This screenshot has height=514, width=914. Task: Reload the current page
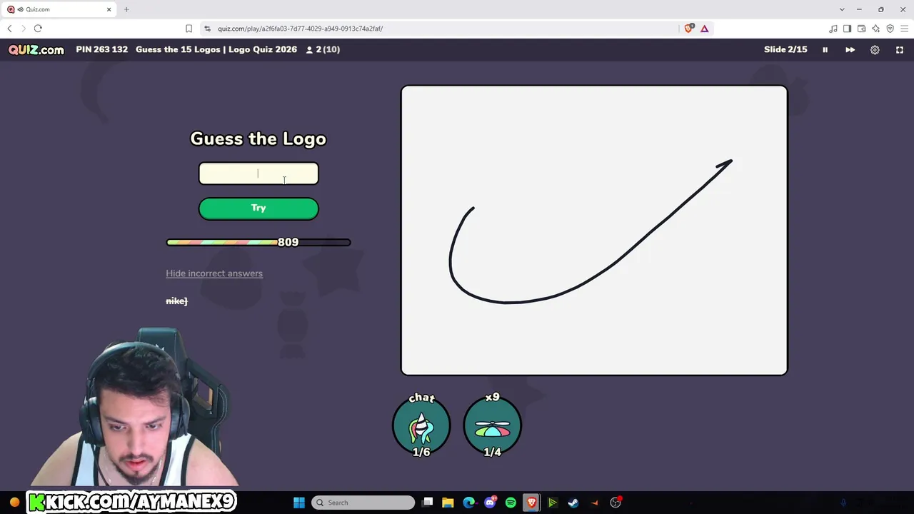pyautogui.click(x=38, y=29)
